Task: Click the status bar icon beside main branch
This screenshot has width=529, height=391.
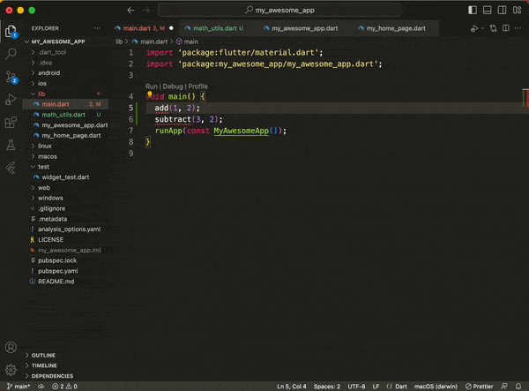Action: (41, 387)
